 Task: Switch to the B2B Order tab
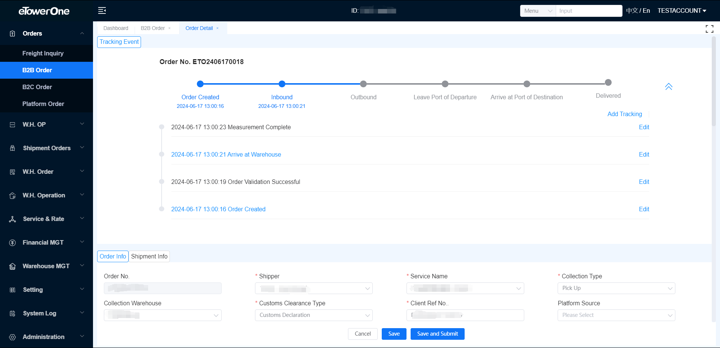pos(153,28)
